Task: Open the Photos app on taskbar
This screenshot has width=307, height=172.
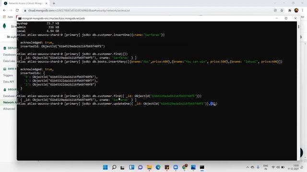Action: [x=193, y=167]
